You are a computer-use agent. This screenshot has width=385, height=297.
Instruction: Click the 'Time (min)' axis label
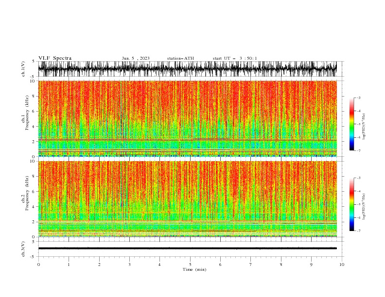coord(194,269)
